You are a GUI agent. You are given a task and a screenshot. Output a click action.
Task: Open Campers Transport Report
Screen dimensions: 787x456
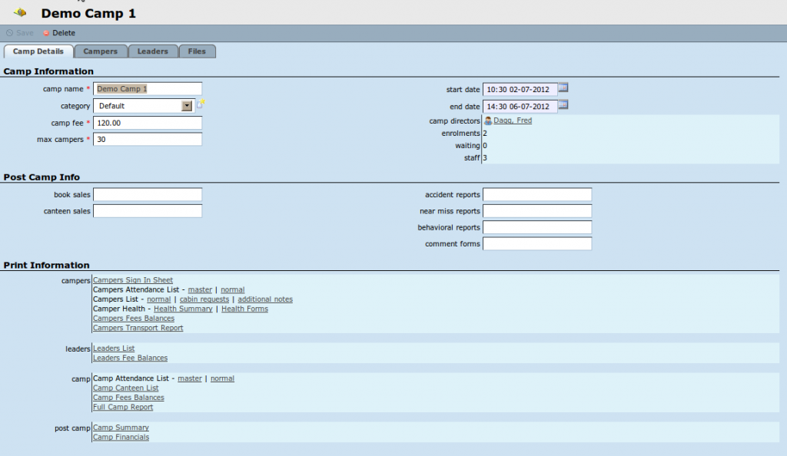point(138,328)
